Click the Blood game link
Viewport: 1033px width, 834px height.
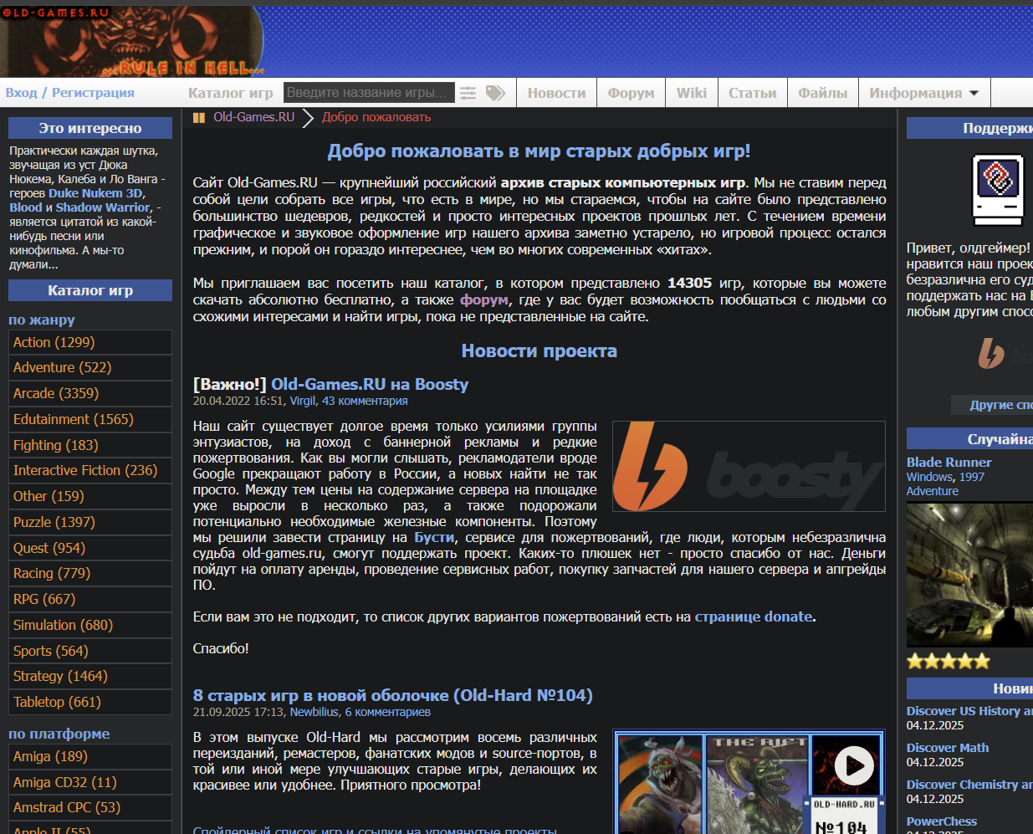click(x=25, y=207)
